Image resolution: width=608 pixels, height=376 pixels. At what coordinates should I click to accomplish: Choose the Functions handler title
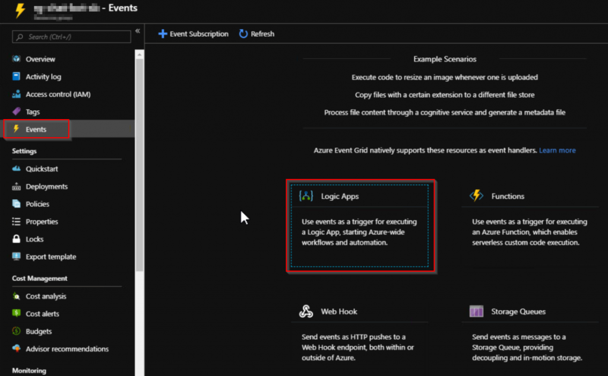[x=508, y=196]
